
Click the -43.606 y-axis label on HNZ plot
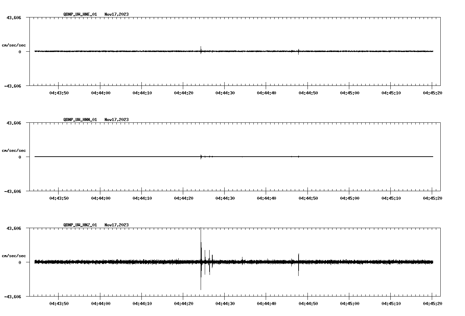13,297
